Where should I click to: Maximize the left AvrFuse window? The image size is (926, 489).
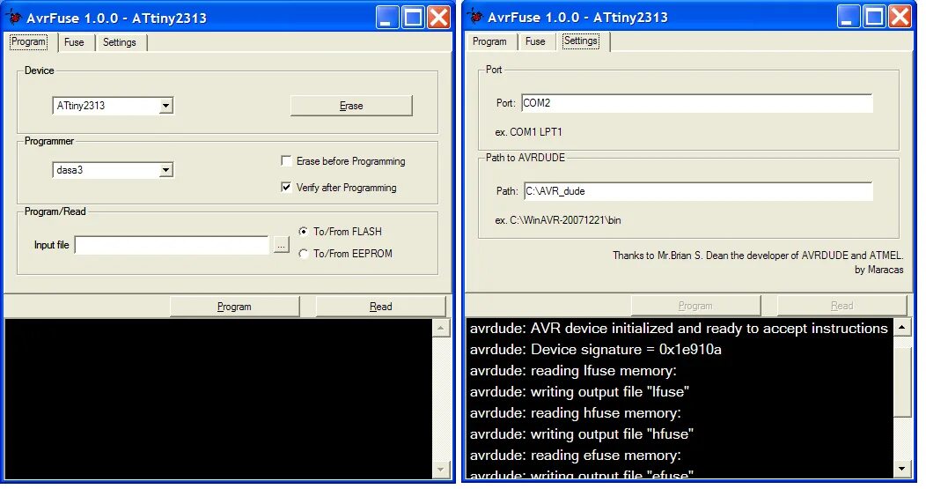414,17
